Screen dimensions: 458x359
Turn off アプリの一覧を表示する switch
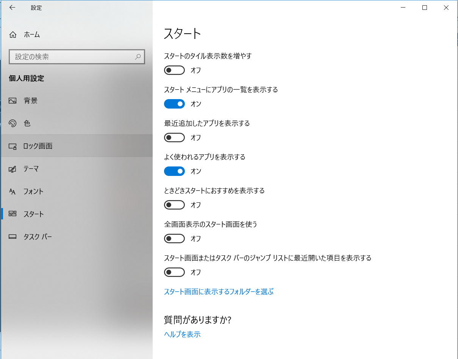click(174, 104)
